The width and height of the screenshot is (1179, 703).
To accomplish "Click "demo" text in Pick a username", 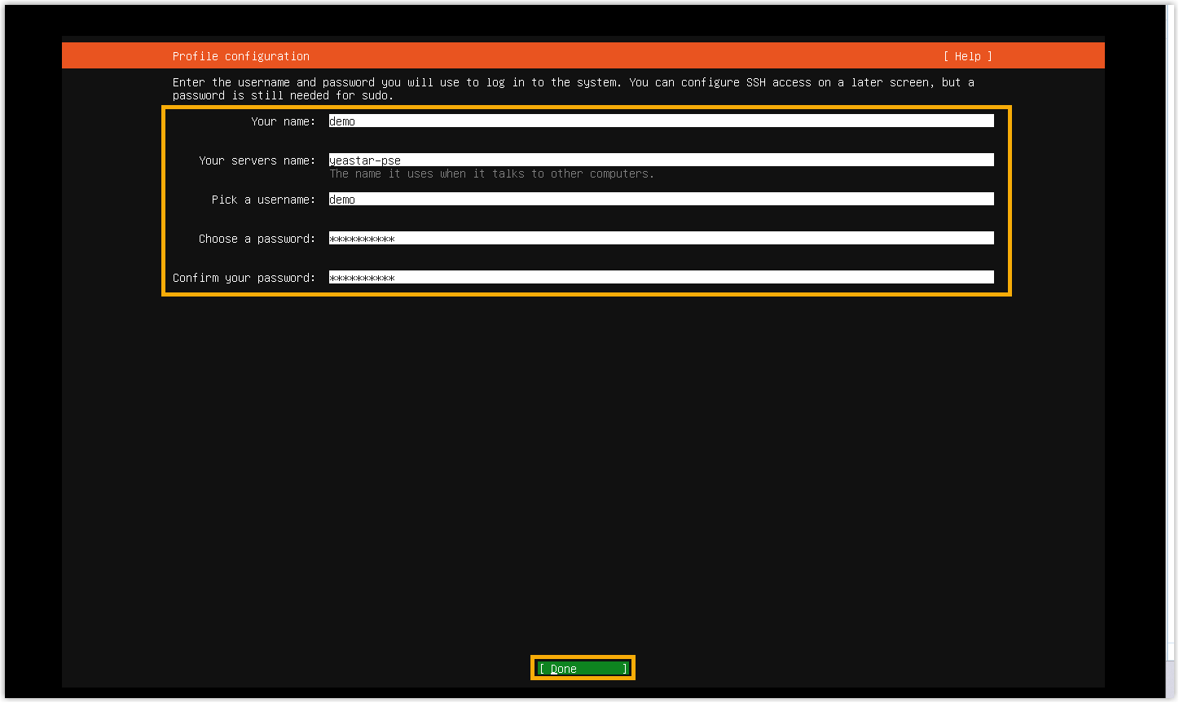I will [x=342, y=200].
